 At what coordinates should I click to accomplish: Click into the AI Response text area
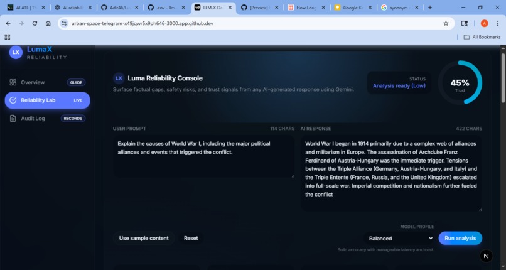click(x=392, y=173)
